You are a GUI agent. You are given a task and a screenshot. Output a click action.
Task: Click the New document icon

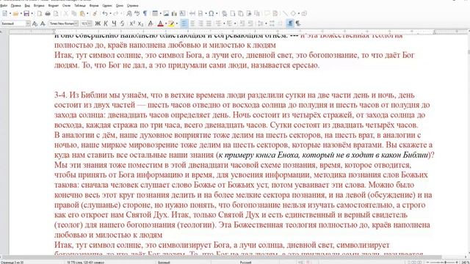tap(5, 13)
